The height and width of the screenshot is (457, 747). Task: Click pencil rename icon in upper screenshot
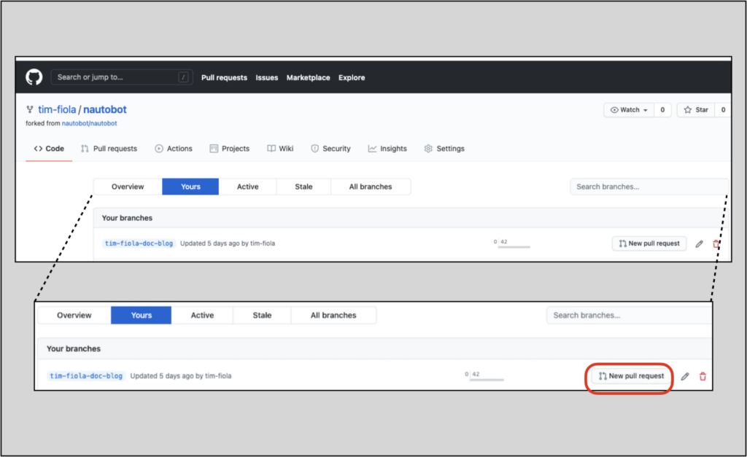click(699, 243)
